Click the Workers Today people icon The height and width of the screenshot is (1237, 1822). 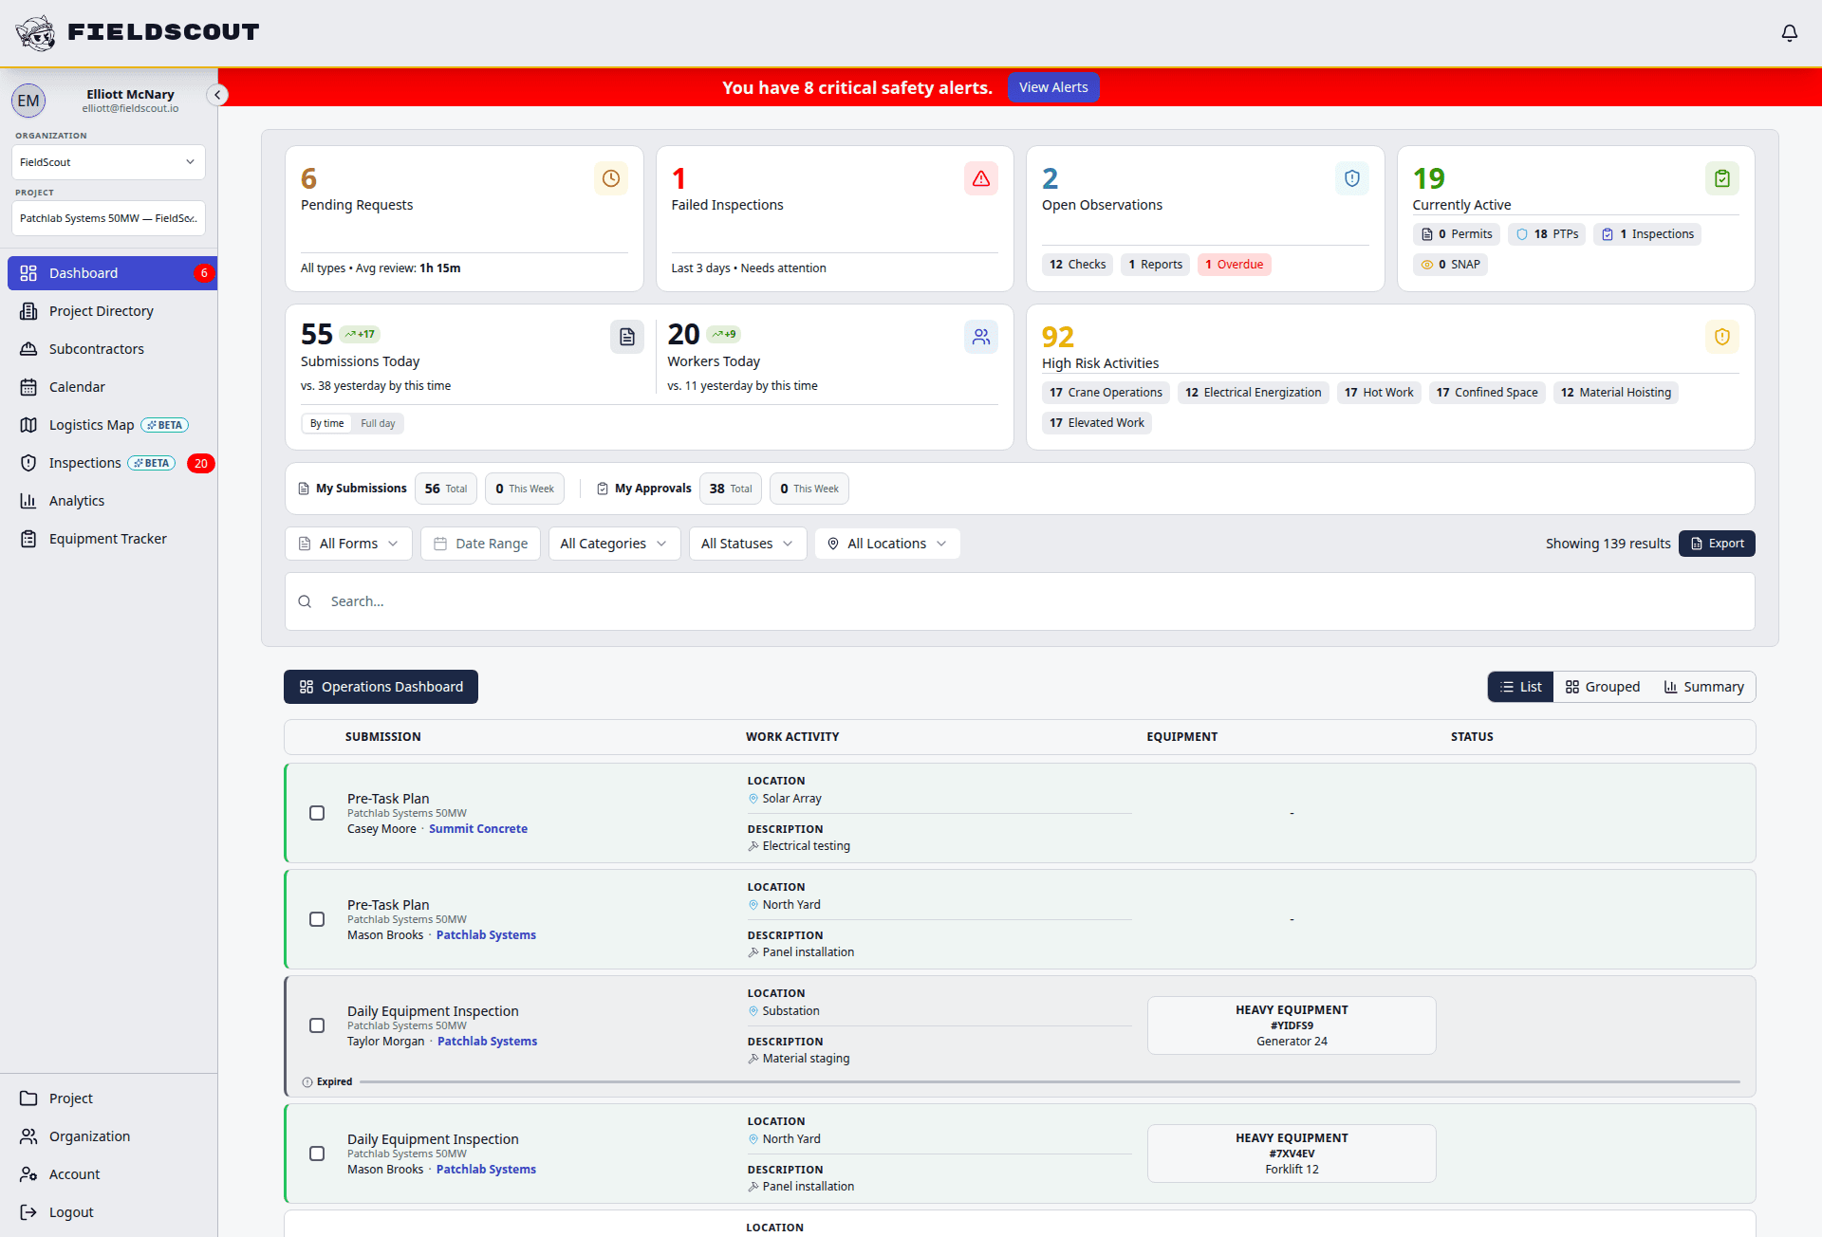981,337
